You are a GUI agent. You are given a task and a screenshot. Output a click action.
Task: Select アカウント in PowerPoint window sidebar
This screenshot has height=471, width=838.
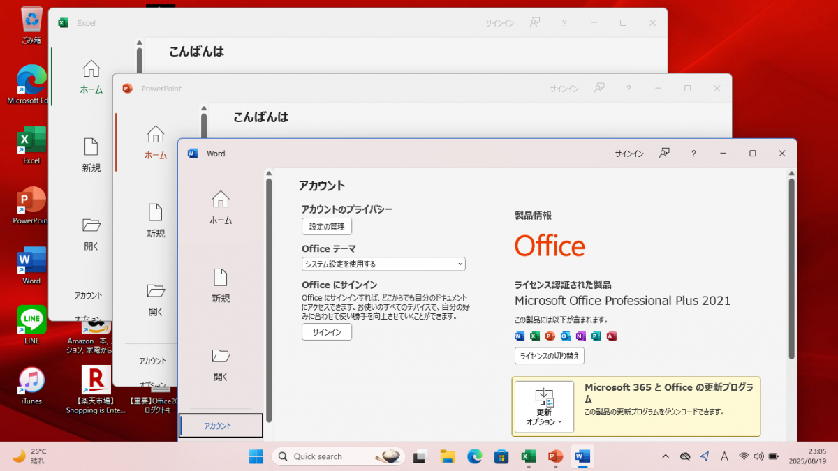tap(152, 361)
